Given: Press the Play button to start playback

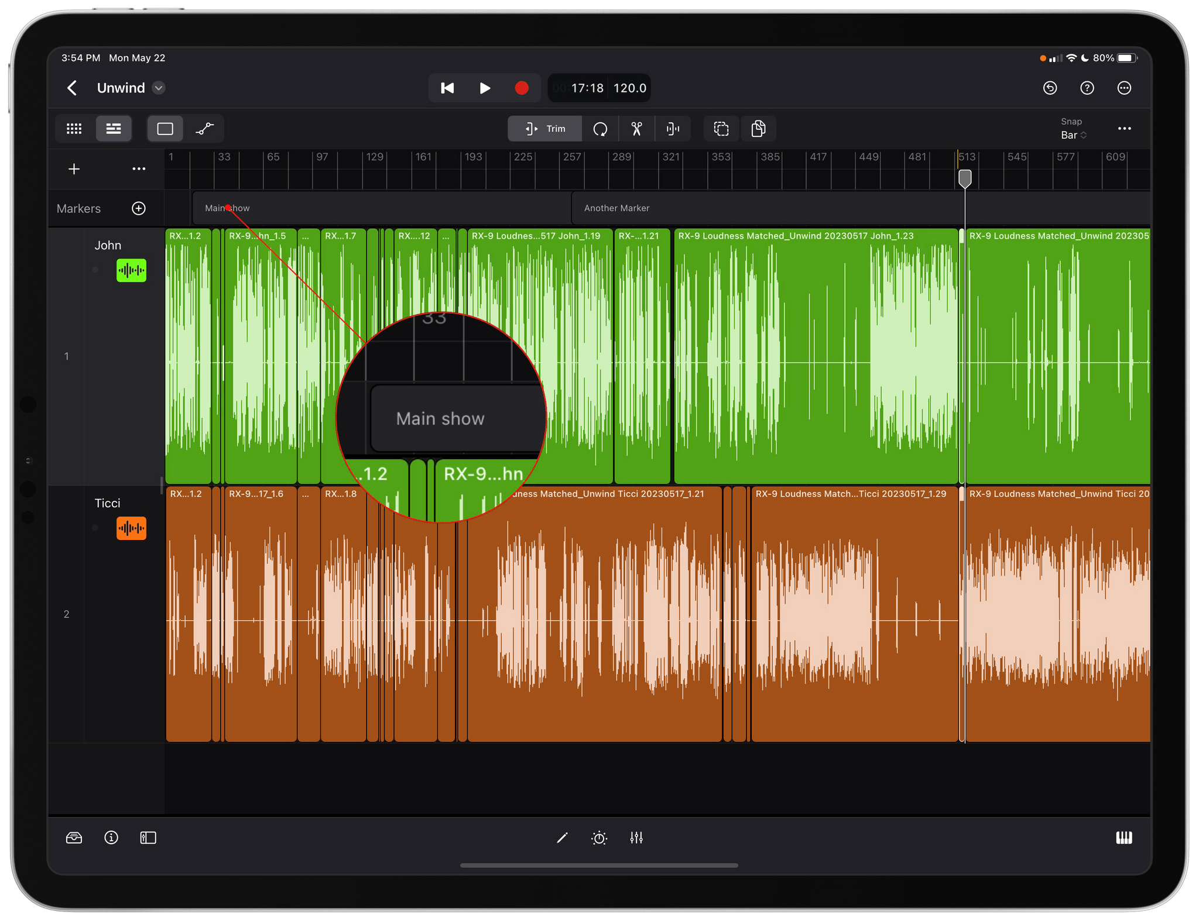Looking at the screenshot, I should (485, 87).
